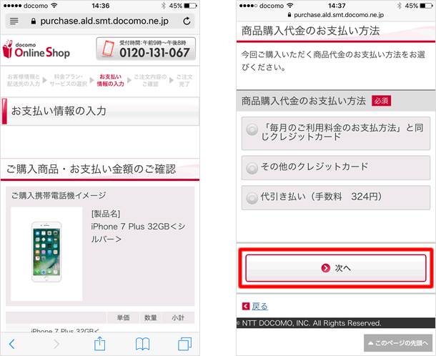Tap the red arrow icon in 次へ

click(326, 268)
